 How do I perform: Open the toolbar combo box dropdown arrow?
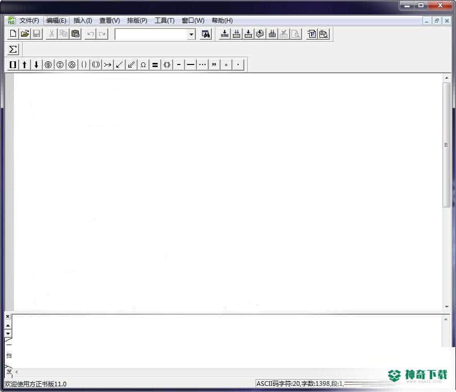[191, 35]
